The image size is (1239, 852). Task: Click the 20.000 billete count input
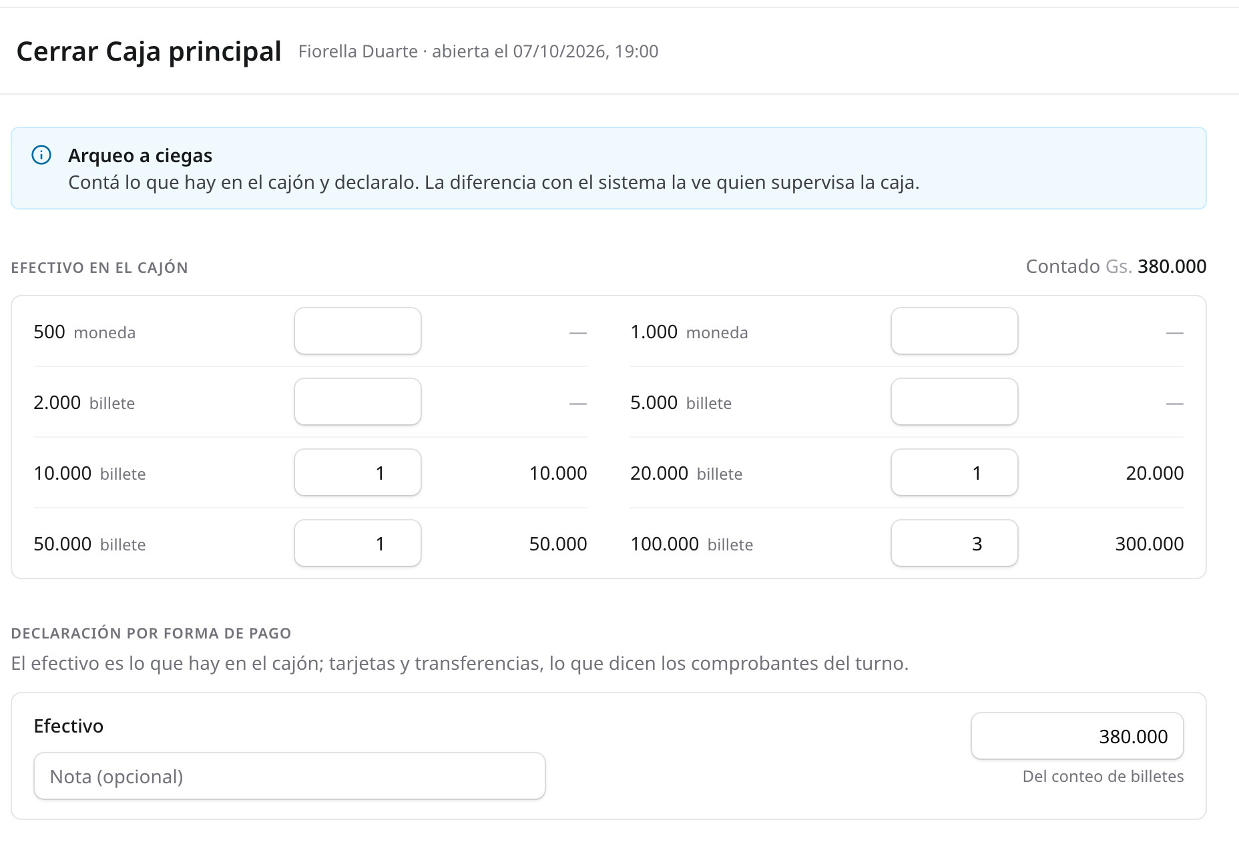coord(955,472)
